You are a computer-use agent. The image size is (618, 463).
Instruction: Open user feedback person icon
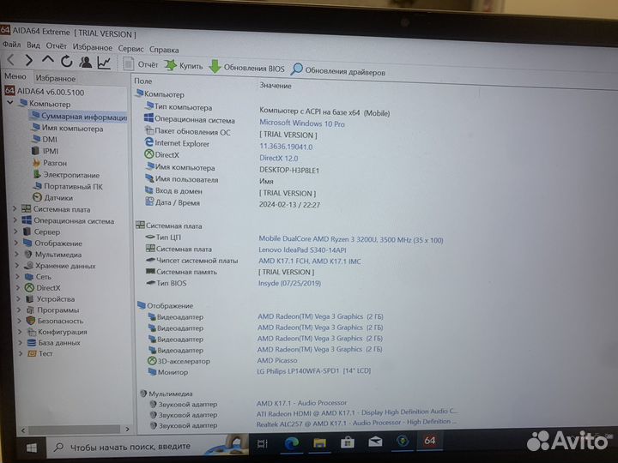tap(85, 62)
